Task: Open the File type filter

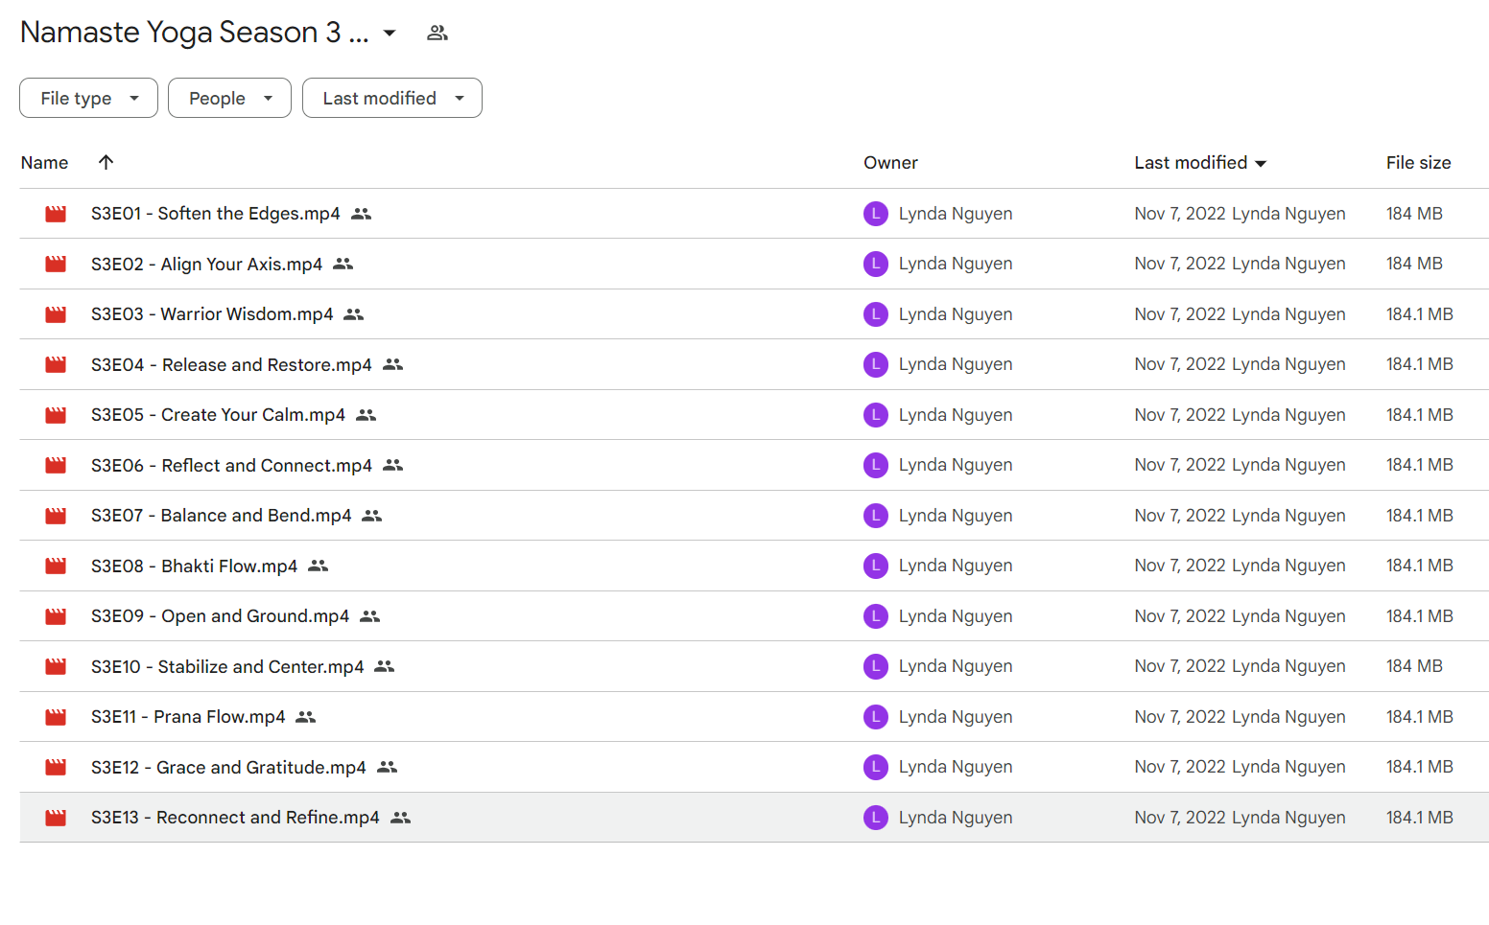Action: [x=88, y=98]
